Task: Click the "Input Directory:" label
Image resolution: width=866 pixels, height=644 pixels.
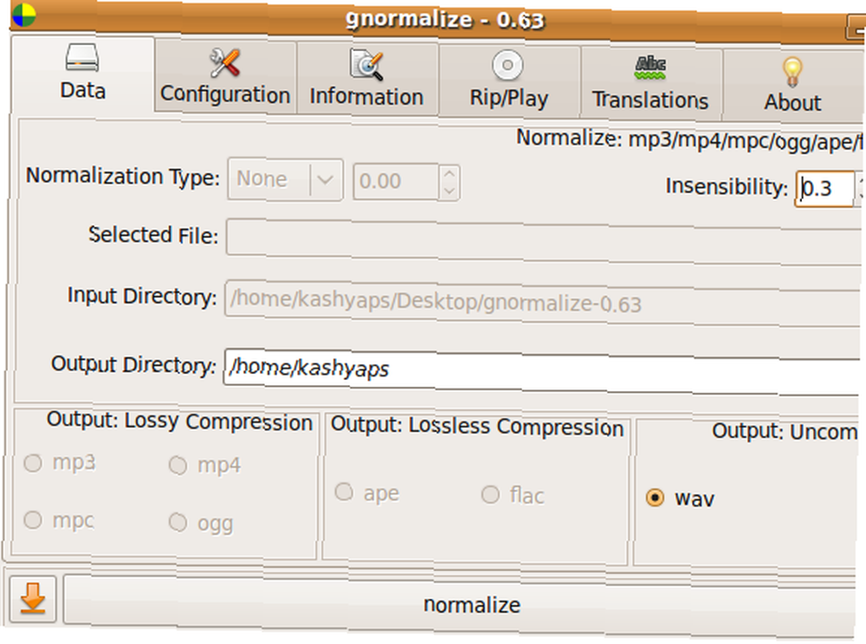Action: [x=142, y=296]
